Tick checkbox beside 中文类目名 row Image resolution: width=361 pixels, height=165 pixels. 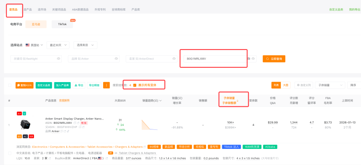10,153
